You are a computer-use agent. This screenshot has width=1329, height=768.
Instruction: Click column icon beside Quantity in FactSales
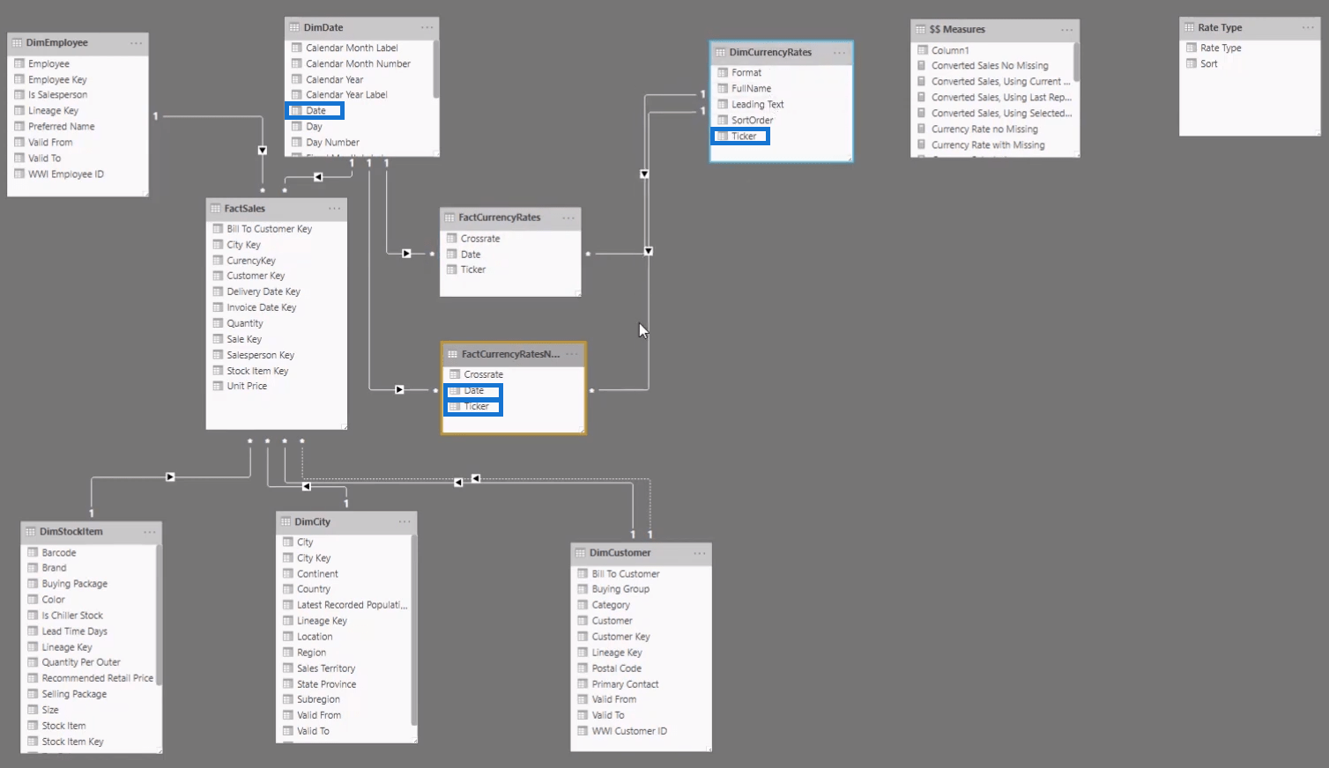(x=218, y=324)
